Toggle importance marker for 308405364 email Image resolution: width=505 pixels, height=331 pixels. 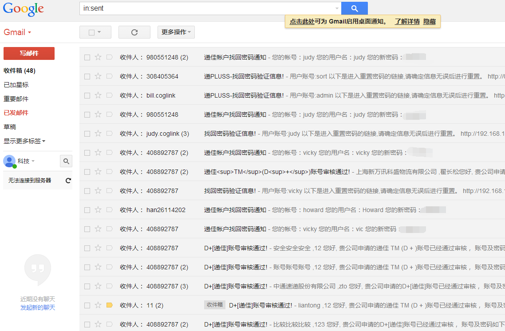110,76
